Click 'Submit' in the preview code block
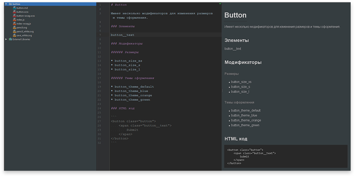 244,156
